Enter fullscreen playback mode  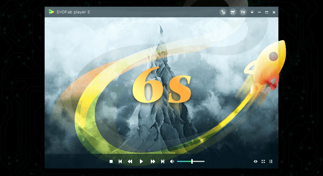pos(263,161)
